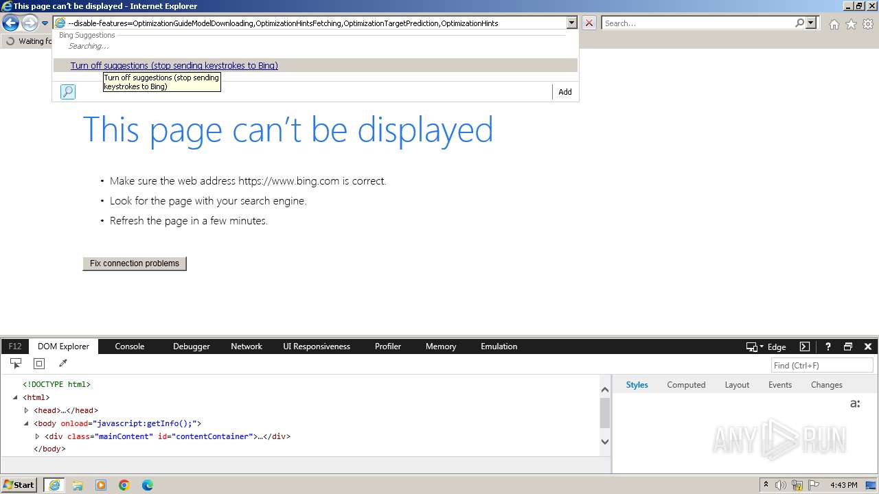879x494 pixels.
Task: Click into the address bar URL text
Action: pyautogui.click(x=283, y=23)
